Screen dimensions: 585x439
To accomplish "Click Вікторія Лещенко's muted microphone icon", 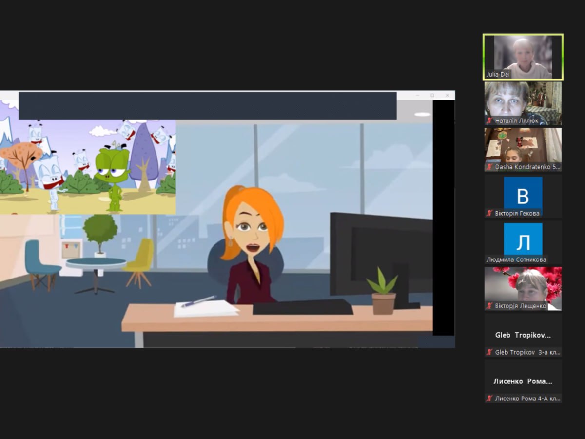I will (489, 306).
